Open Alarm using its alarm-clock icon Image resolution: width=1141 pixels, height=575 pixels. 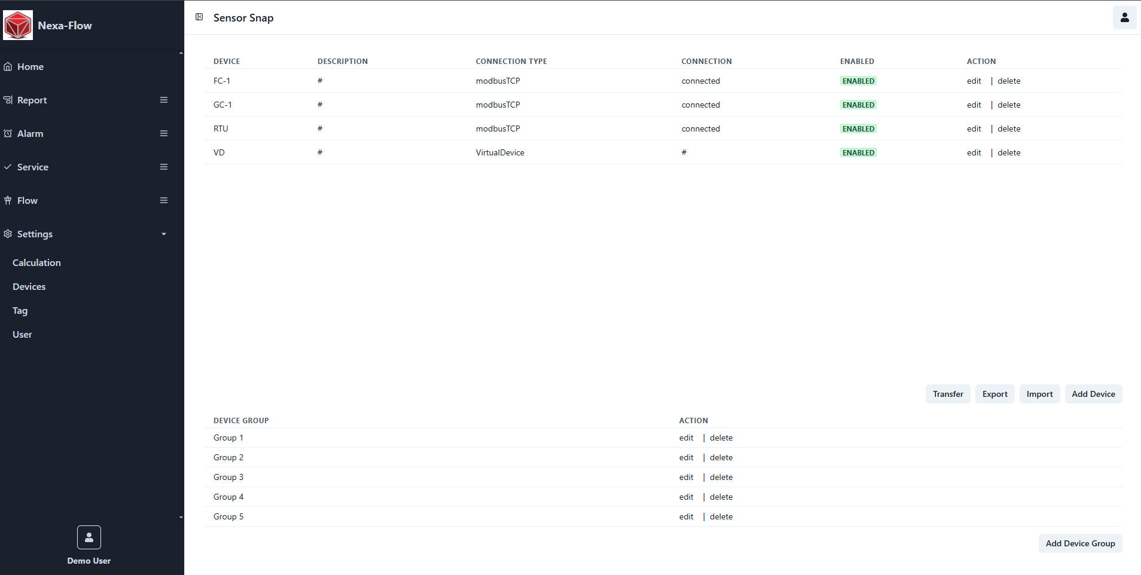point(7,133)
